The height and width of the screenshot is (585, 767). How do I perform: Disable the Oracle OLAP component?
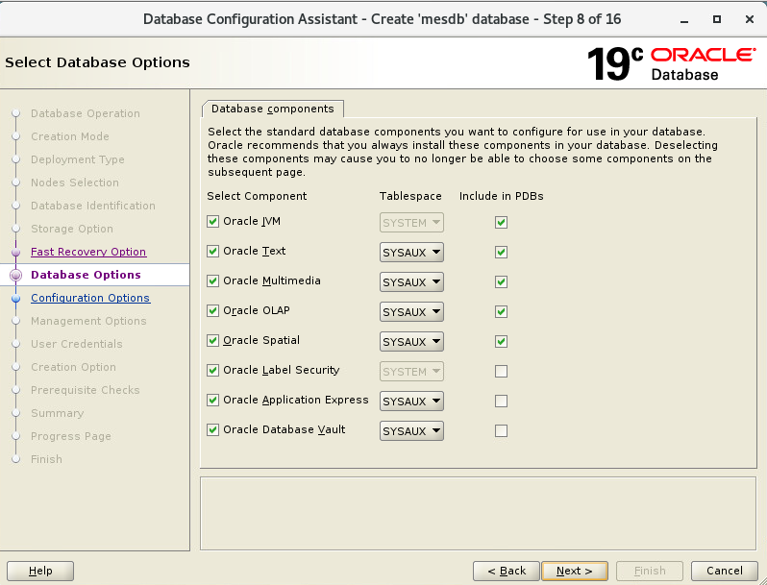pyautogui.click(x=213, y=311)
